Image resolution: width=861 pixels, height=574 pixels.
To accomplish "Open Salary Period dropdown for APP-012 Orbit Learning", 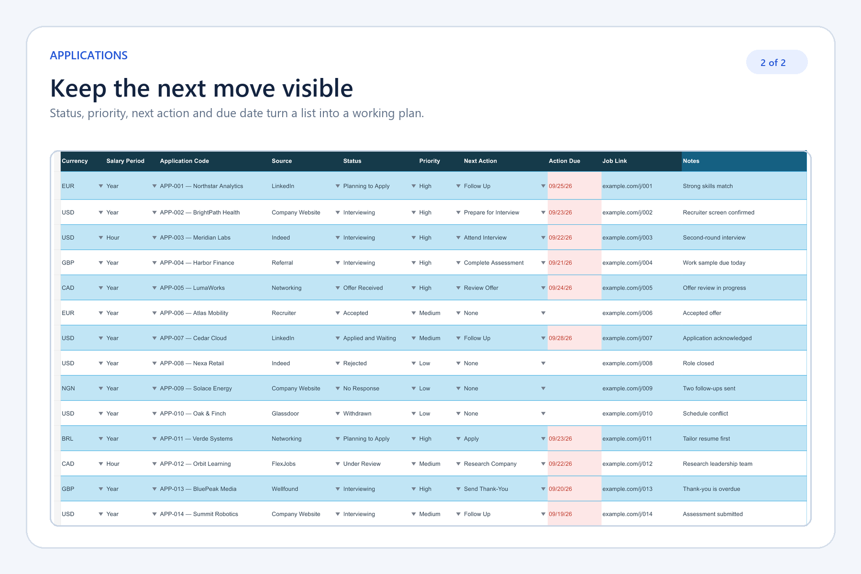I will coord(155,464).
